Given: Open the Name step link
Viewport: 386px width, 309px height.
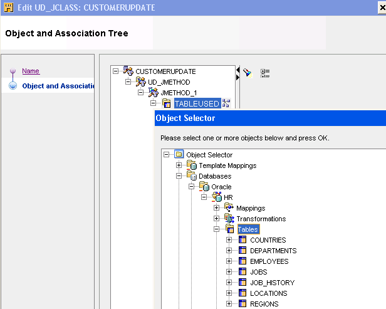Looking at the screenshot, I should coord(31,71).
